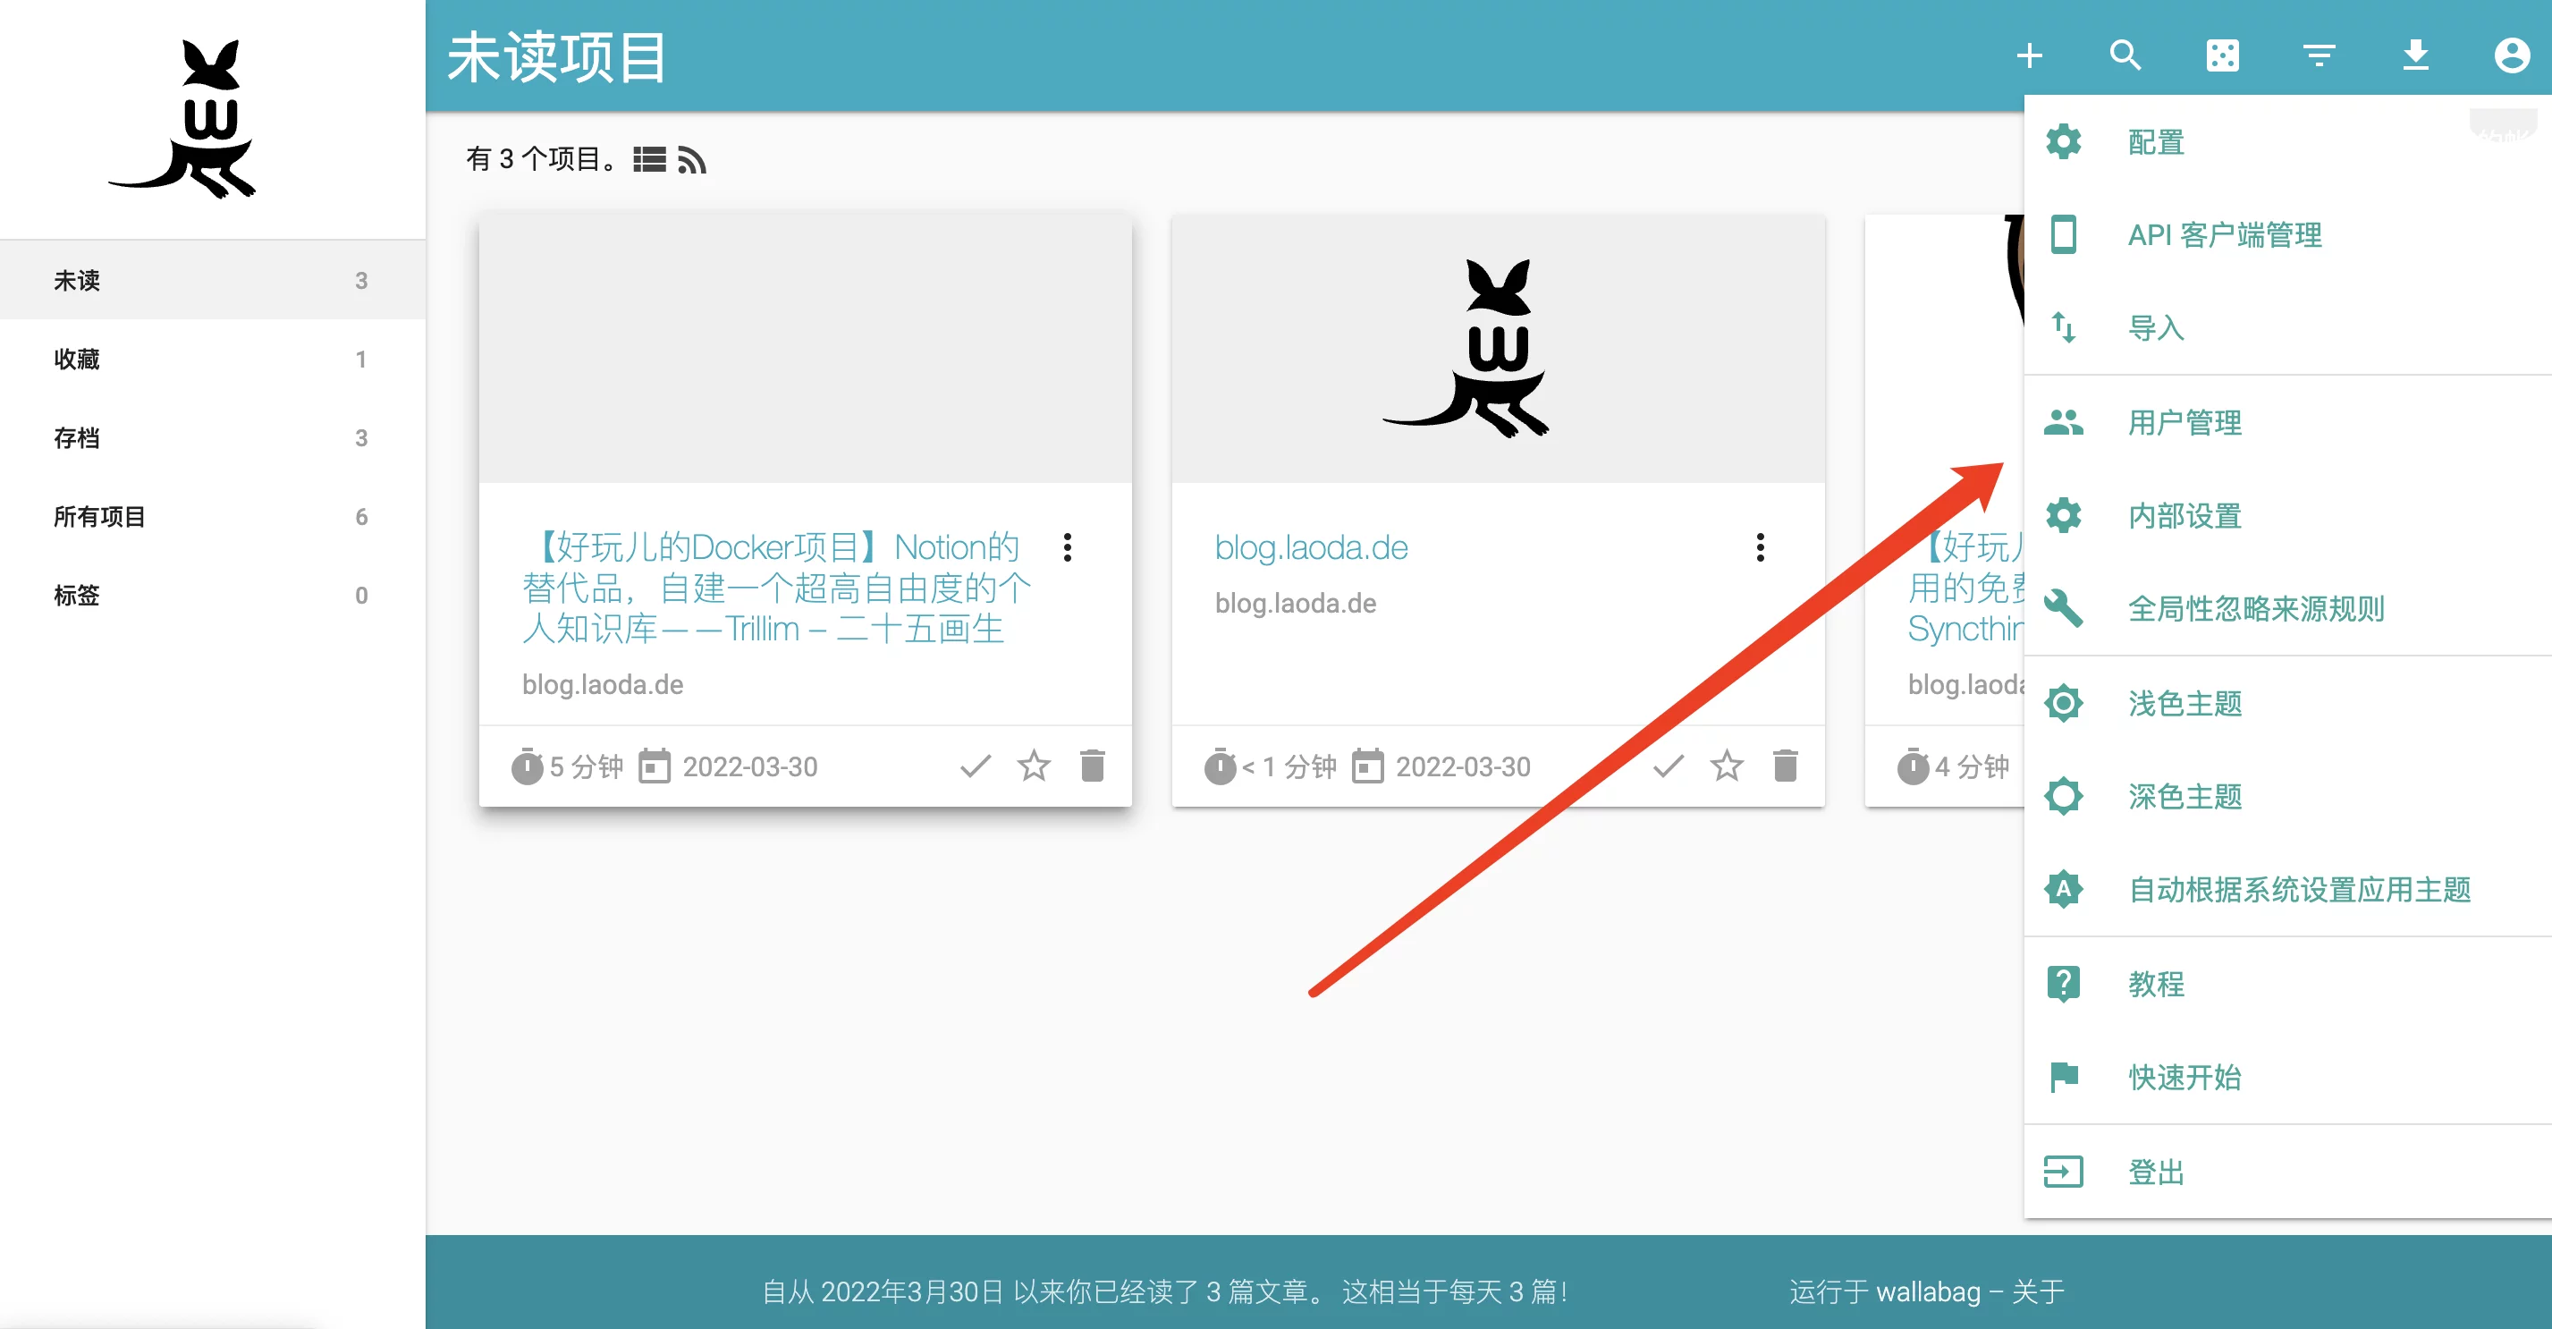
Task: Open search with the magnifier icon
Action: pyautogui.click(x=2125, y=55)
